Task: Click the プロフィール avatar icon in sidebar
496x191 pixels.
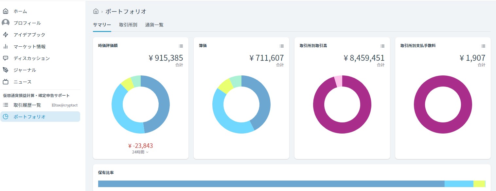Action: coord(6,23)
